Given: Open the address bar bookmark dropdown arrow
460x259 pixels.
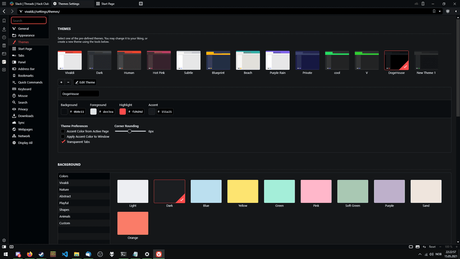Looking at the screenshot, I should (440, 12).
